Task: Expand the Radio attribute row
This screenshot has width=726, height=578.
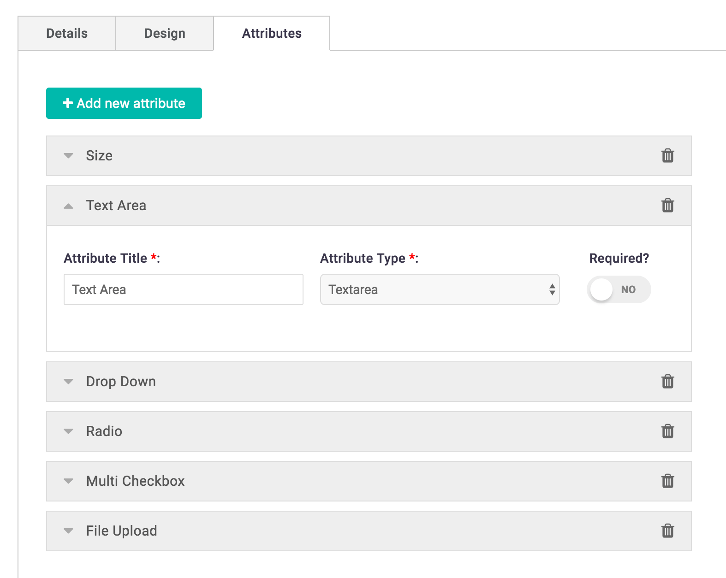Action: pyautogui.click(x=69, y=431)
